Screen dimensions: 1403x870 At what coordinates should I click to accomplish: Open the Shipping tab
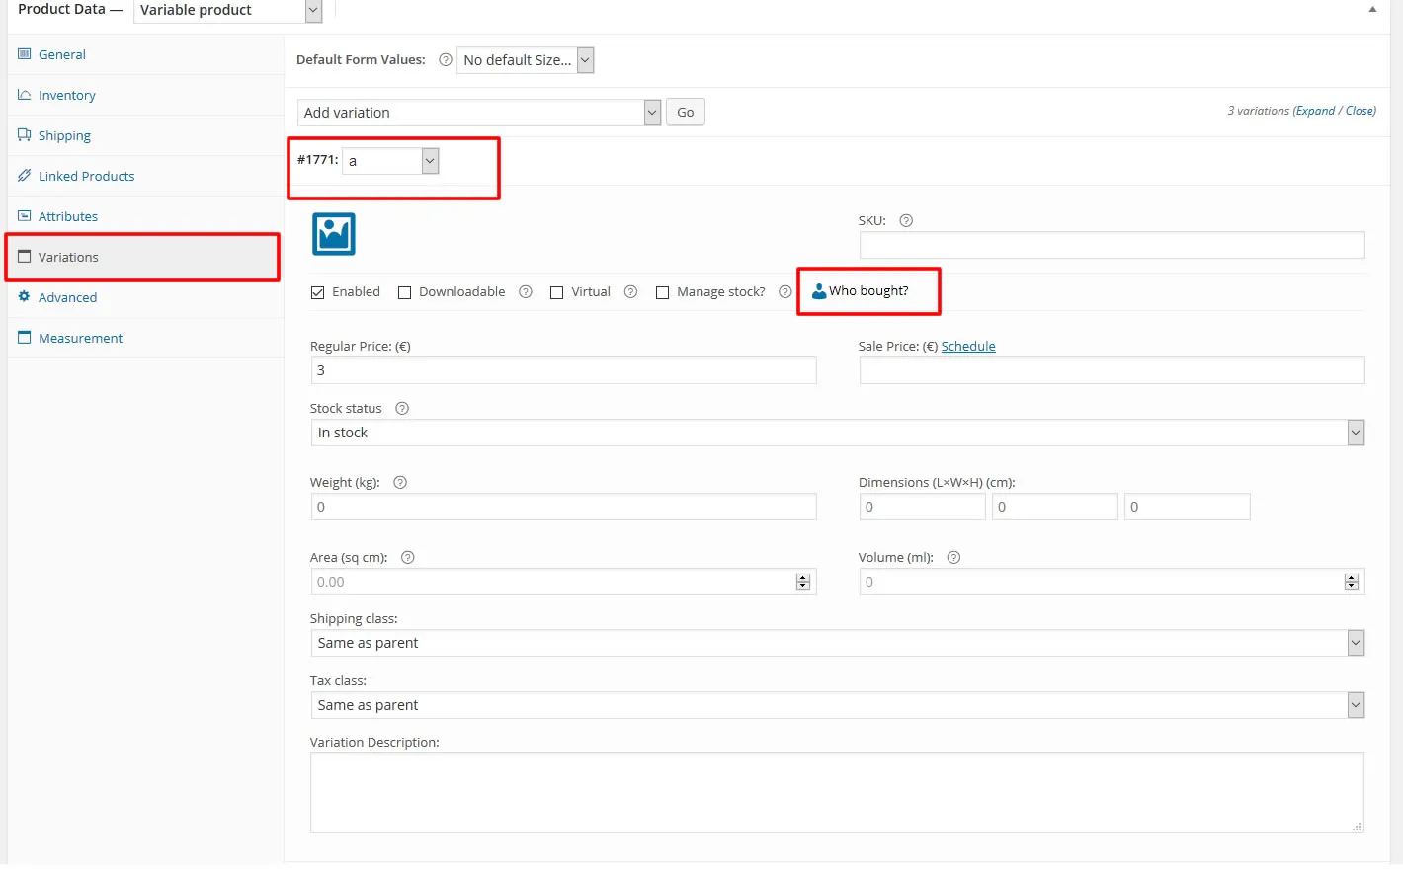pyautogui.click(x=63, y=134)
